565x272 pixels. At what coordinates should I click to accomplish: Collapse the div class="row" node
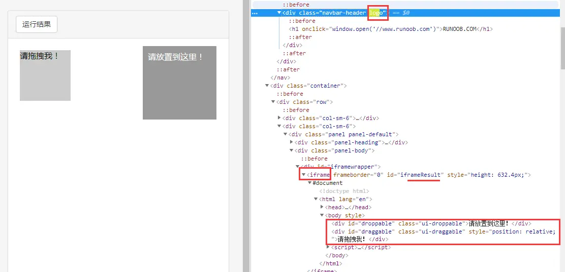pyautogui.click(x=273, y=102)
